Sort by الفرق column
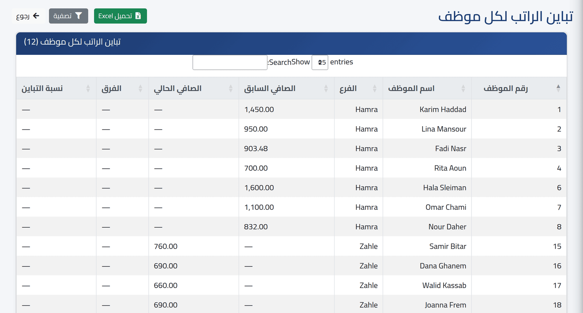 coord(122,88)
